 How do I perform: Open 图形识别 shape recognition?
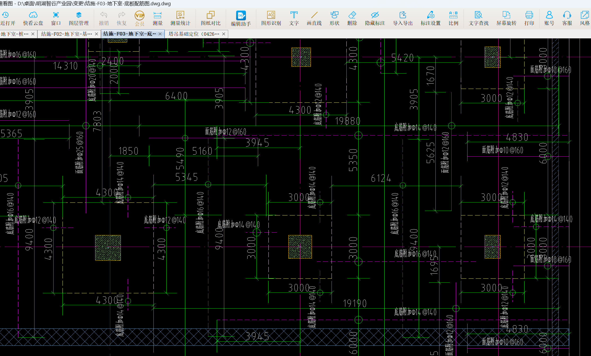tap(271, 19)
